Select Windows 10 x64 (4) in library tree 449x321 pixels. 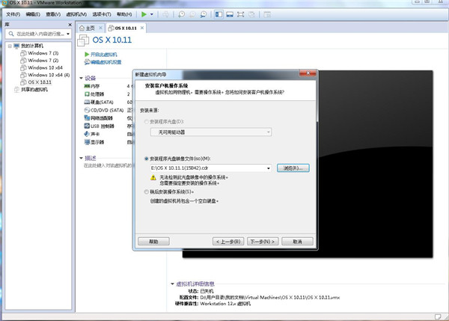point(49,75)
